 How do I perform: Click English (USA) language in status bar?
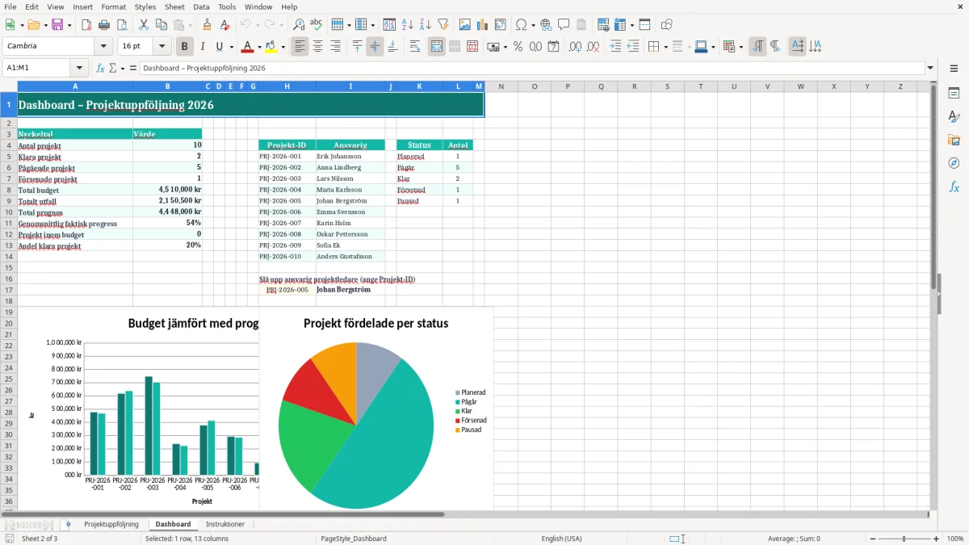click(561, 539)
